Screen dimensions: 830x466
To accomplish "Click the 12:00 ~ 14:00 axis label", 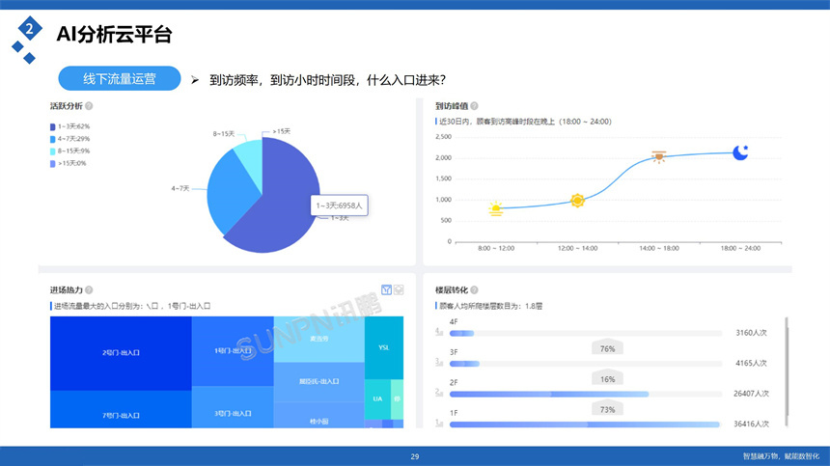I will pos(577,248).
